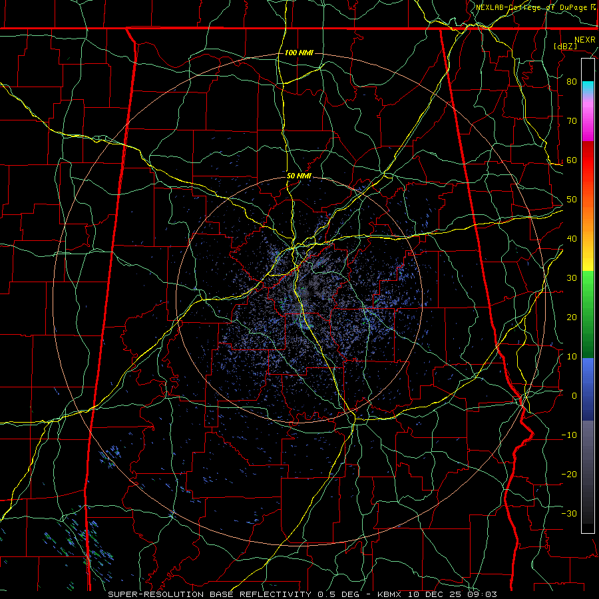
Task: Click the SUPER-RESOLUTION BASE REFLECTIVITY caption text
Action: 210,594
